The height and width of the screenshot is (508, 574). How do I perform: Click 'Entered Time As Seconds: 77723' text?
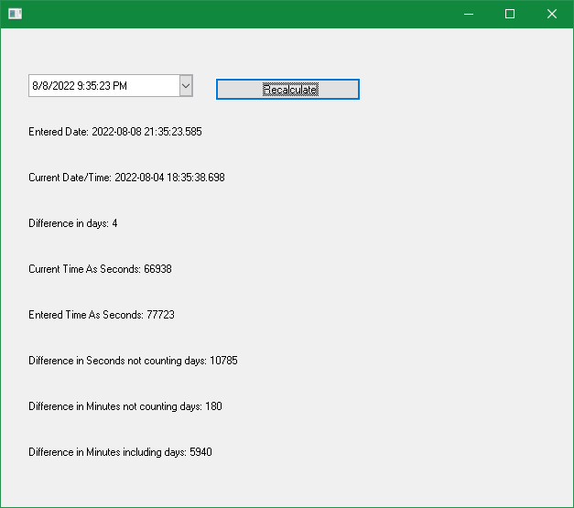point(102,315)
